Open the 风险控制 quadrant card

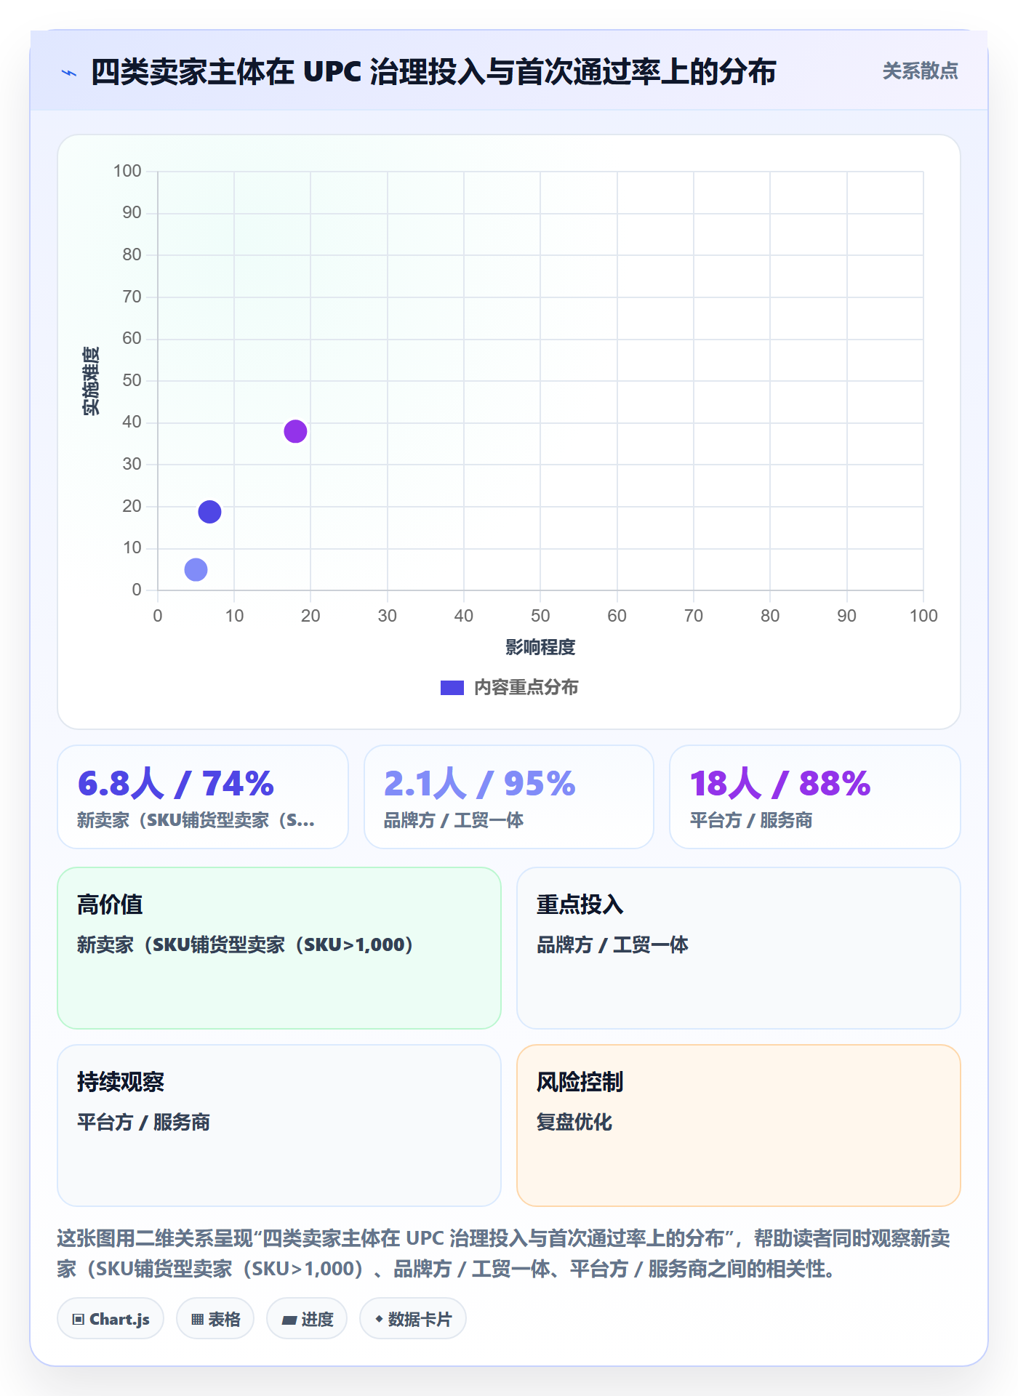[739, 1126]
